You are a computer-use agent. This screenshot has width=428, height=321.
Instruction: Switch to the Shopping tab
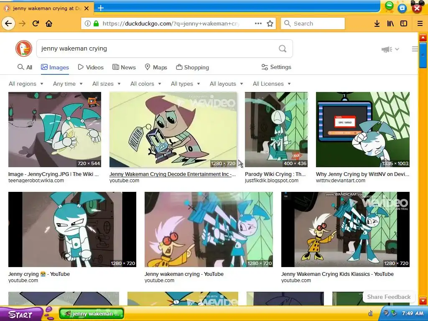pos(192,67)
